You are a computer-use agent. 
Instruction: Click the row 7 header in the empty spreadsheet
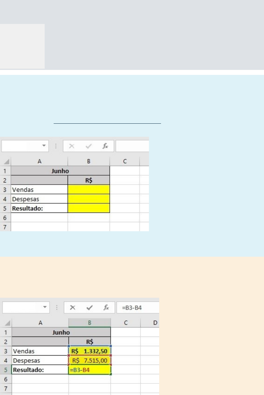coord(5,227)
